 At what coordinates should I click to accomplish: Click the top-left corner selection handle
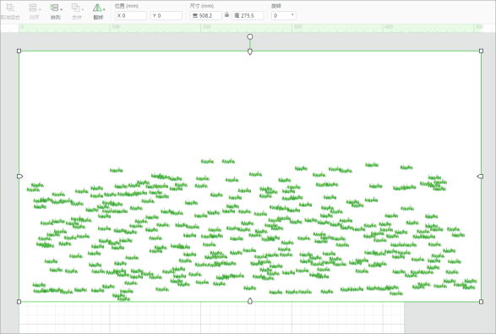pos(19,51)
